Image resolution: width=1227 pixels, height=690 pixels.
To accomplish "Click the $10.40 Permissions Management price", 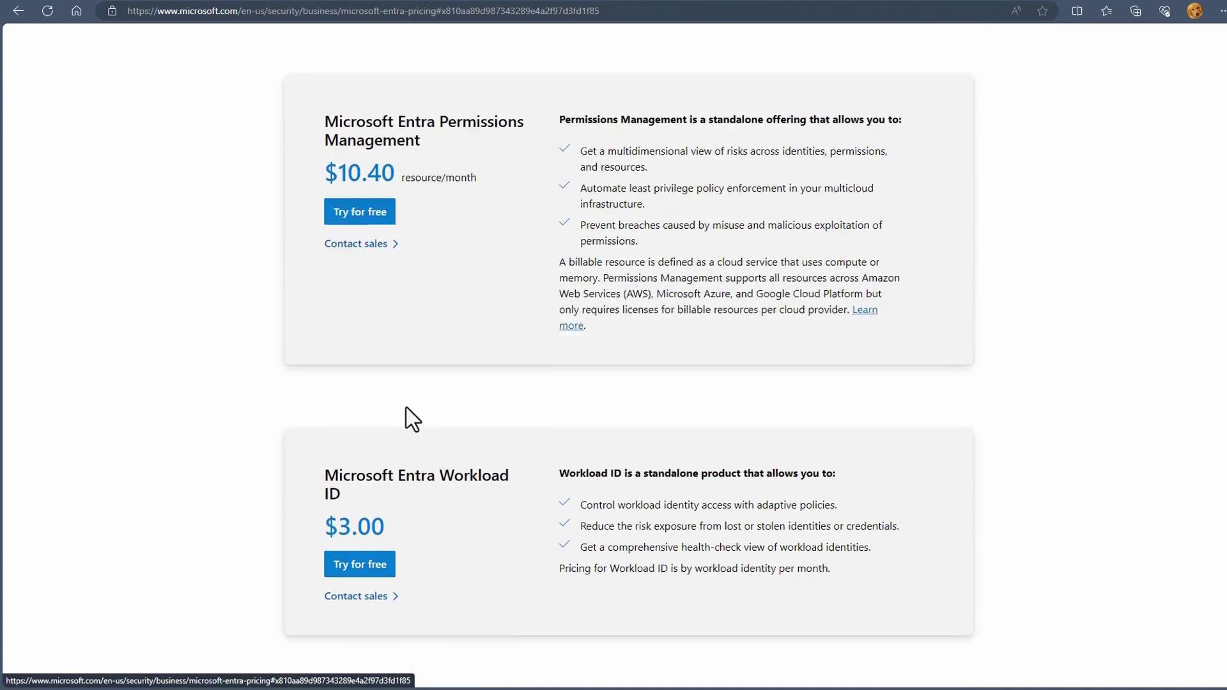I will tap(359, 173).
